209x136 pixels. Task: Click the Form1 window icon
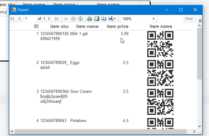coord(14,10)
